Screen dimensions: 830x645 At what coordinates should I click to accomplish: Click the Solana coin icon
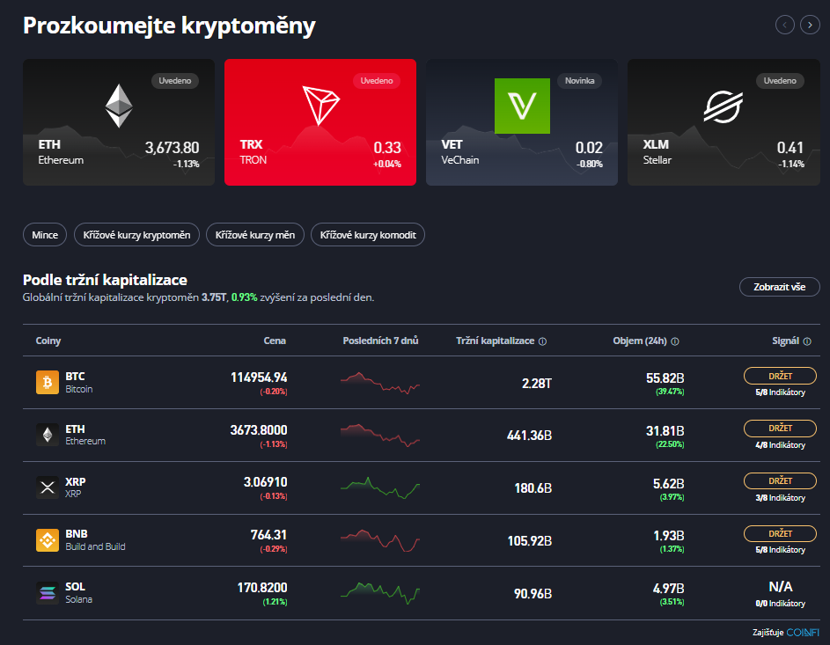(47, 593)
